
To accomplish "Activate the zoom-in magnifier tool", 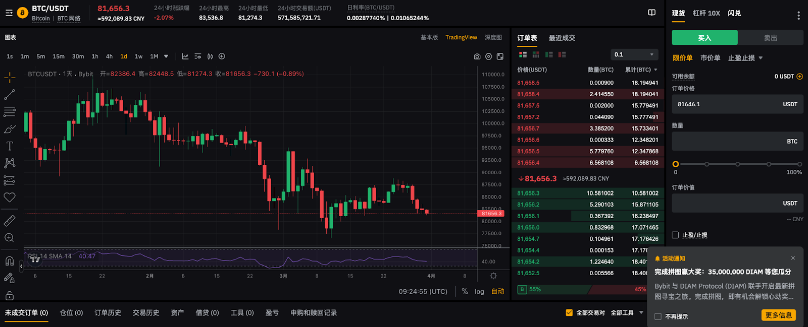I will (x=10, y=238).
